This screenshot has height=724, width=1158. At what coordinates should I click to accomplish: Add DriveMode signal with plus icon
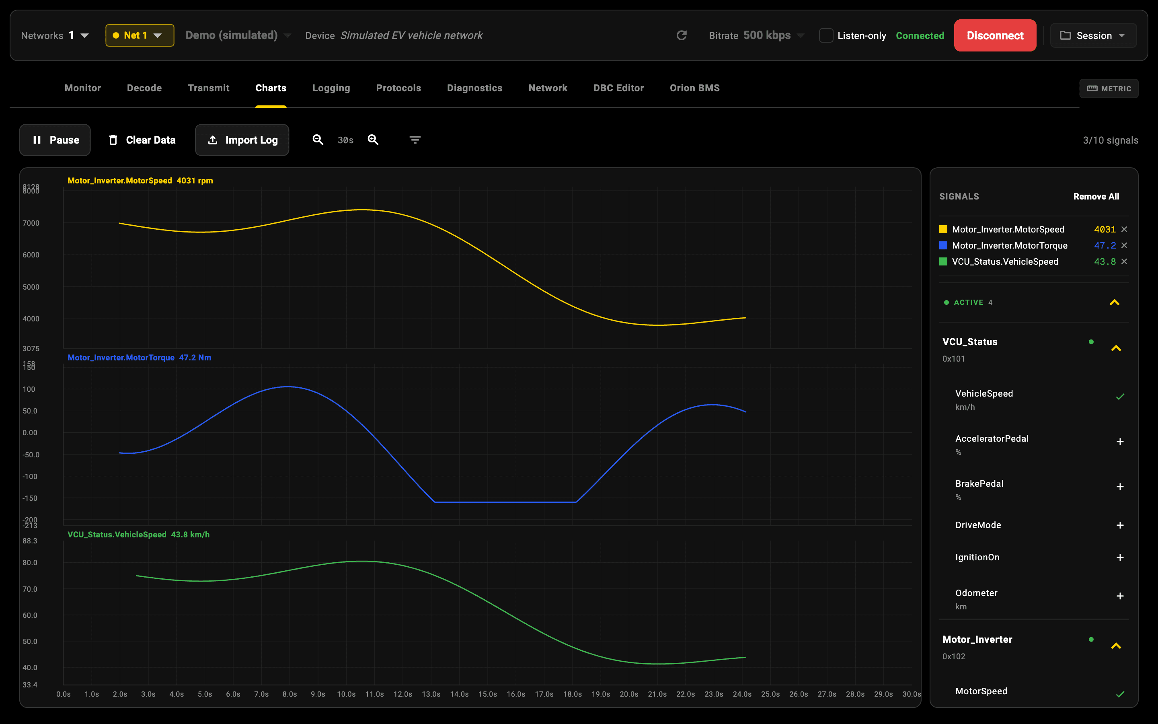(x=1120, y=525)
